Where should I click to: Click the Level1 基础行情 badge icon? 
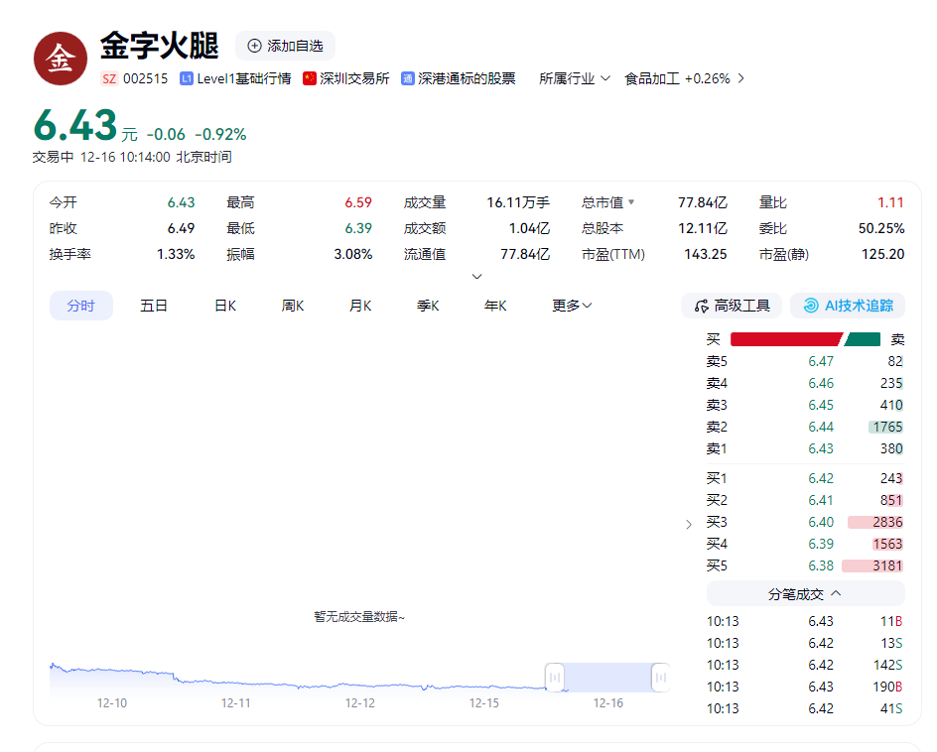point(187,78)
